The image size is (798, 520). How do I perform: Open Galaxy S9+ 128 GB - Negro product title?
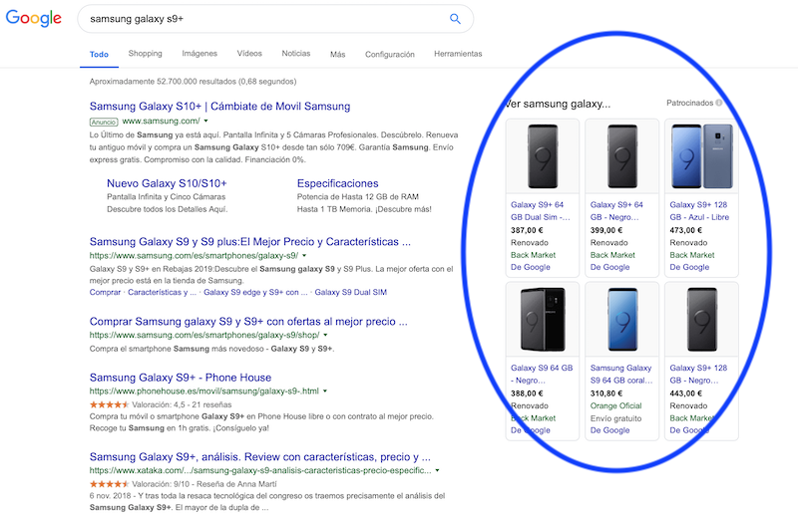click(x=698, y=375)
